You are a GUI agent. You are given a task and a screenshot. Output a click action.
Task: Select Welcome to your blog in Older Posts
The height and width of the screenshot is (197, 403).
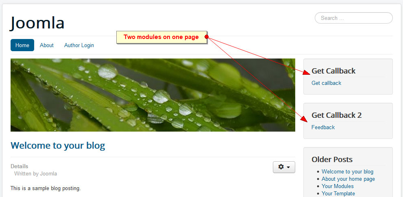click(x=347, y=171)
